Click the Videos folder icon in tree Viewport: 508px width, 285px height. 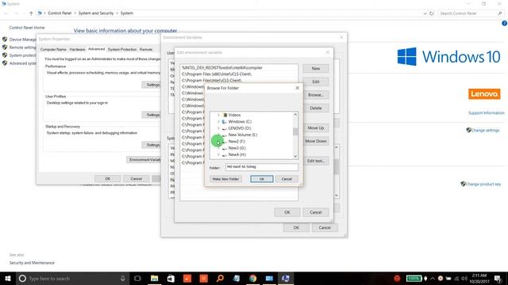click(225, 115)
